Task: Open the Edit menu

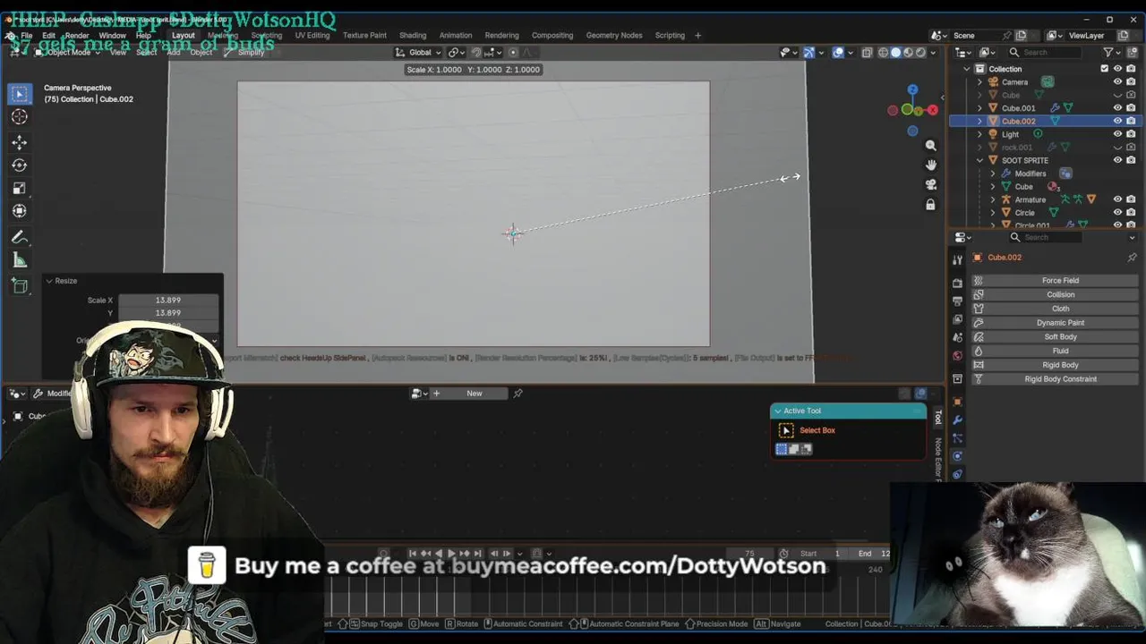Action: click(x=48, y=35)
